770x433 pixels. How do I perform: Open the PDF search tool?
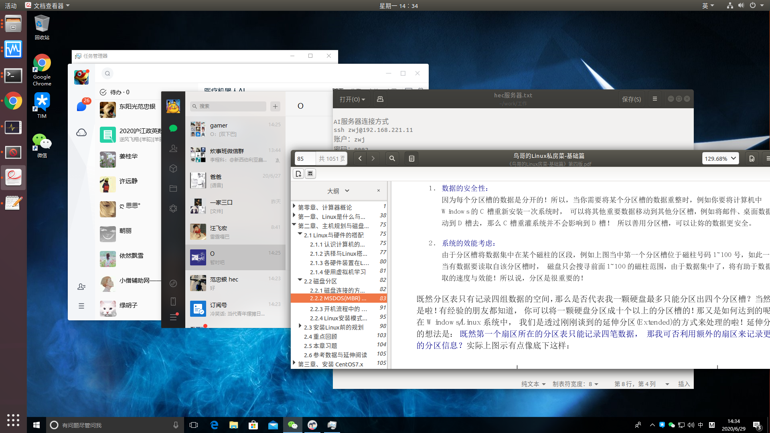tap(392, 158)
